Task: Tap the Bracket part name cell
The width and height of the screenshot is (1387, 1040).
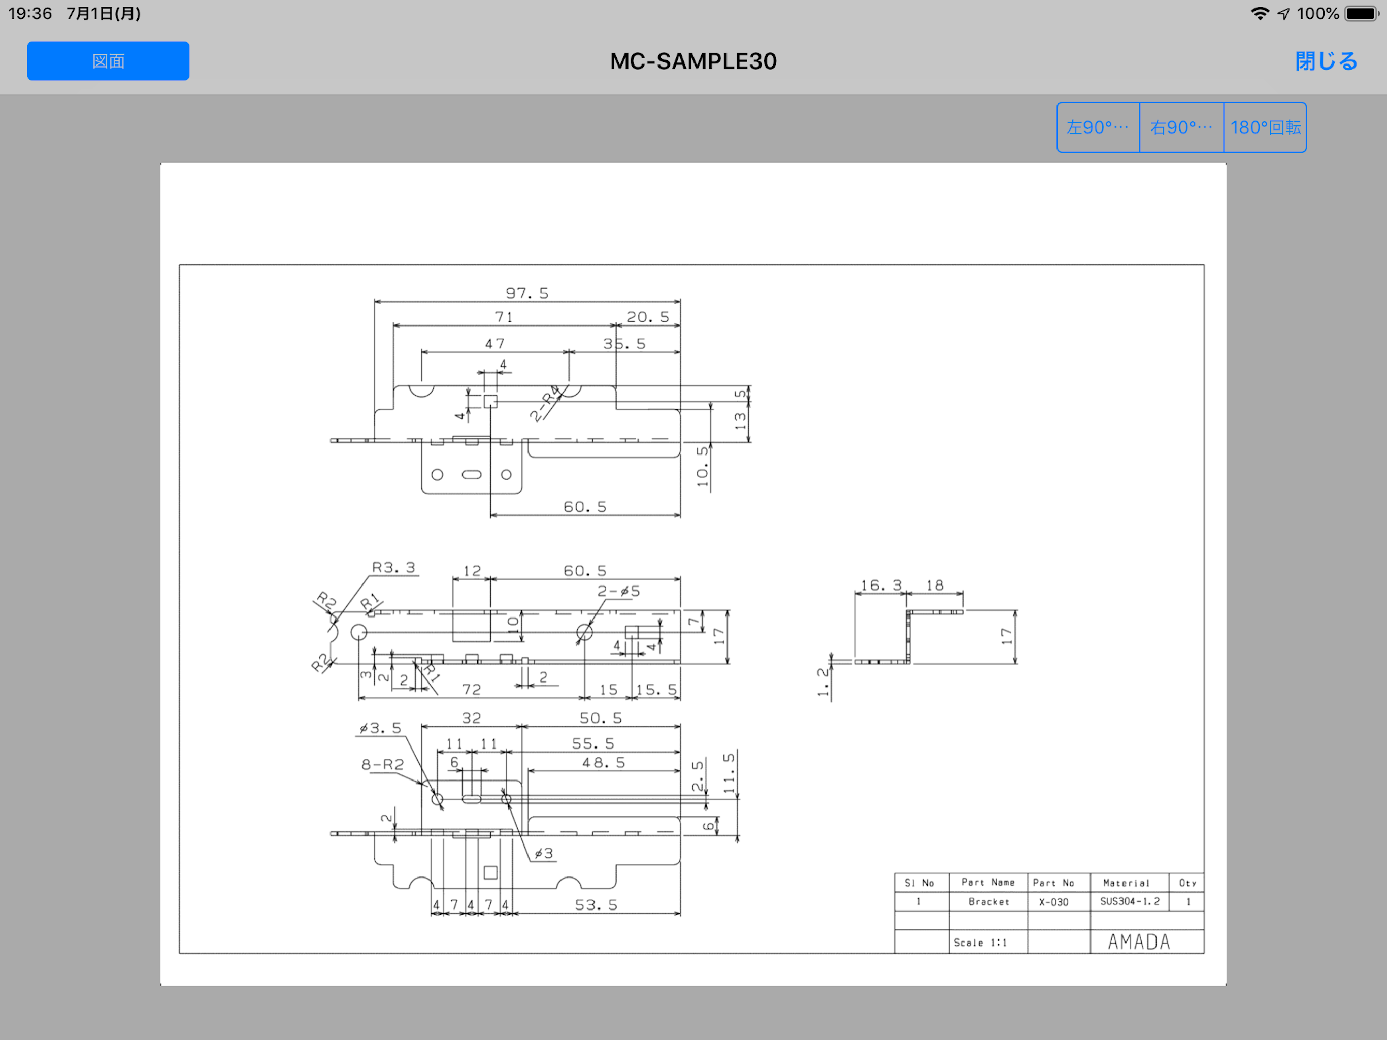Action: click(988, 901)
